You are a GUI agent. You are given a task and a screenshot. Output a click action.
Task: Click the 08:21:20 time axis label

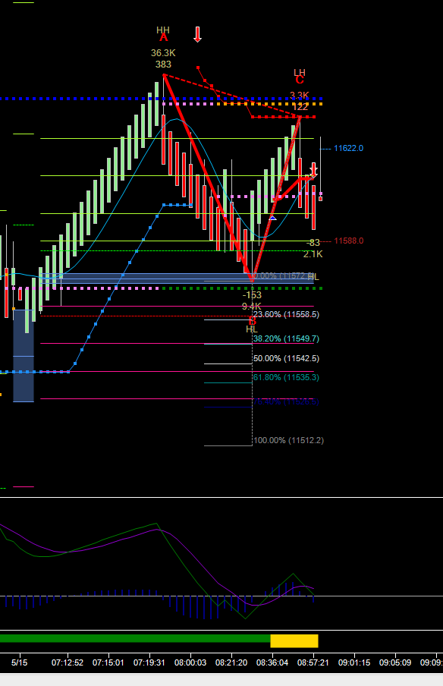231,662
